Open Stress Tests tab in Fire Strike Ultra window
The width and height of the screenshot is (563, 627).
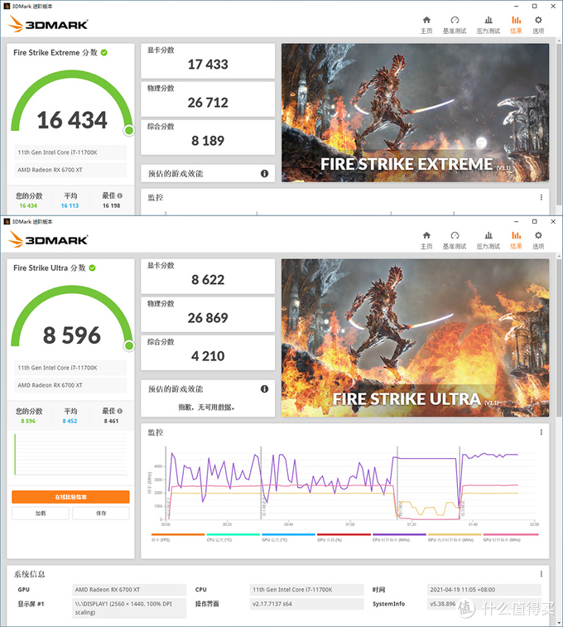click(x=488, y=240)
